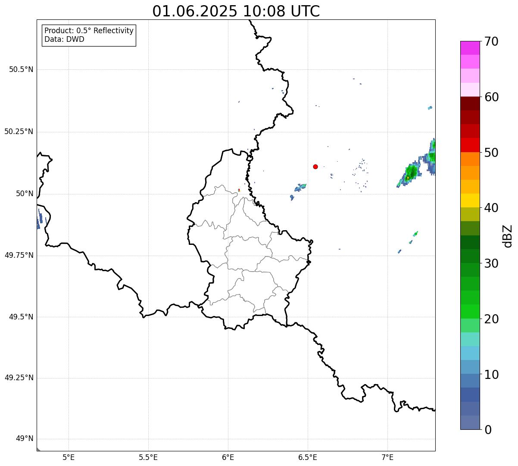Pick the magenta top colorbar swatch
The height and width of the screenshot is (466, 518).
pyautogui.click(x=470, y=48)
